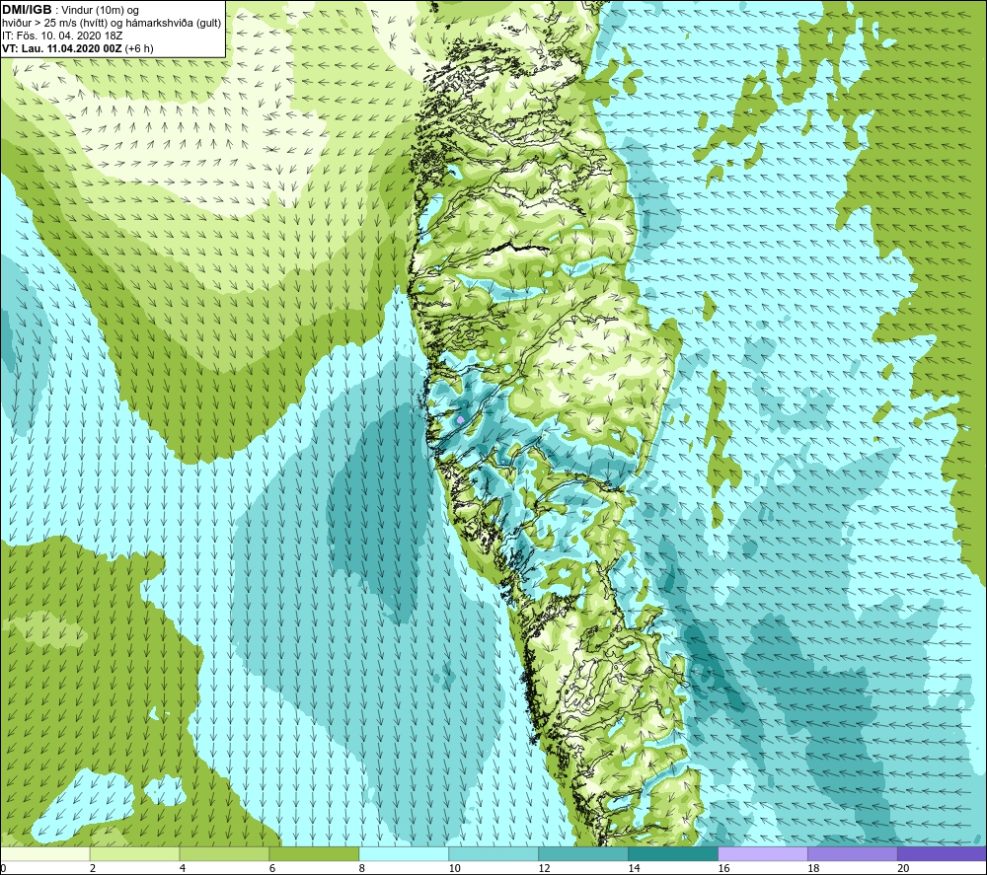The width and height of the screenshot is (987, 875).
Task: Click the swatch above 20 m/s, dark purple
Action: (942, 853)
